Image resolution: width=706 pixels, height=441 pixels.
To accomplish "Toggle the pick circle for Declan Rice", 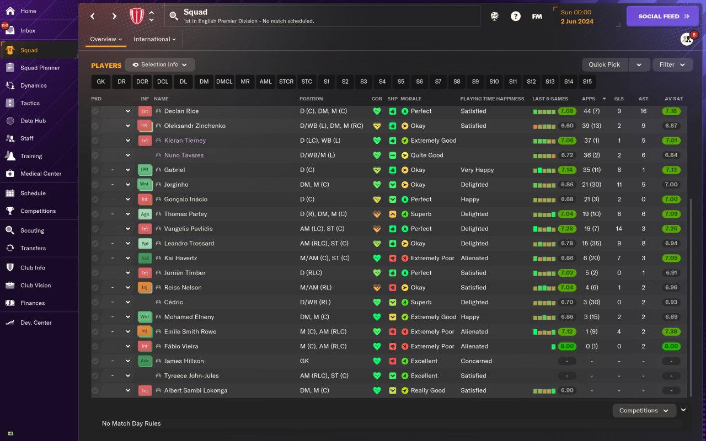I will pos(95,111).
